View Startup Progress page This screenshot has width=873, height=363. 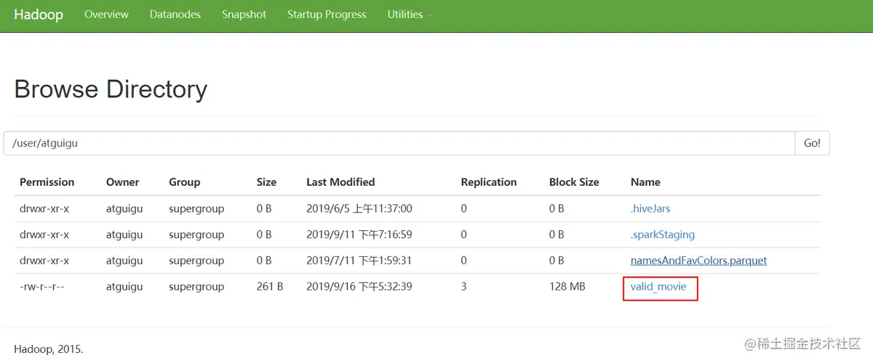(x=327, y=15)
